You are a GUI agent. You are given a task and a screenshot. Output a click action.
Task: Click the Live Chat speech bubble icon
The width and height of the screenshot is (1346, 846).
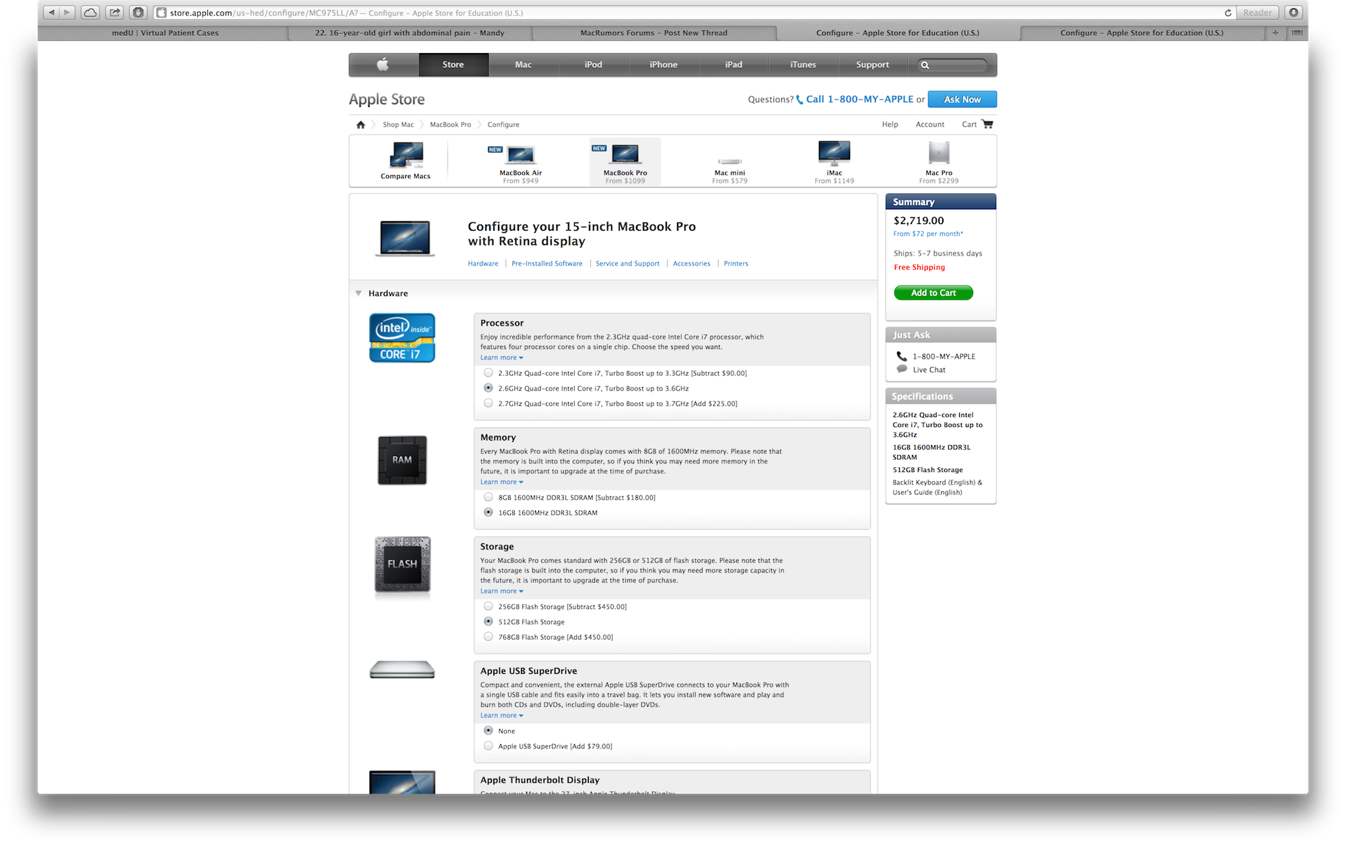click(x=902, y=369)
